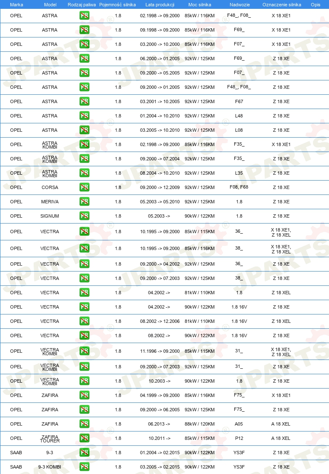329x474 pixels.
Task: Click fuel icon in VECTRA 85kW / 115KM 36_ row
Action: pyautogui.click(x=84, y=232)
